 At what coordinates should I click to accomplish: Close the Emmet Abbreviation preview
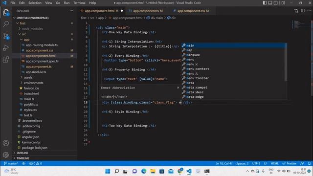click(x=178, y=88)
